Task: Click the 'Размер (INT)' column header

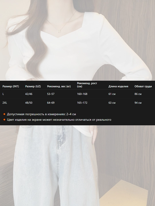Action: point(11,86)
